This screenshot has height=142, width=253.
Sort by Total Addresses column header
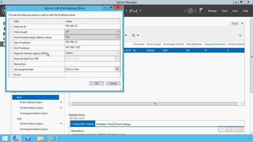(x=194, y=44)
